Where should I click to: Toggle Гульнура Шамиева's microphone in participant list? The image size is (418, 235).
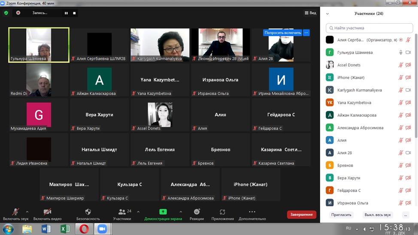(401, 52)
